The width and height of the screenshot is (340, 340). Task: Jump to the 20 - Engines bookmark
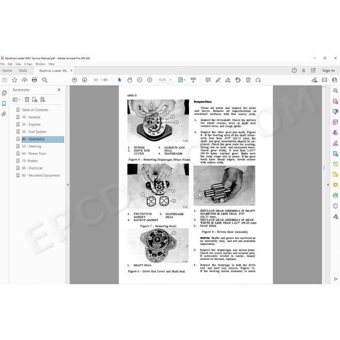(31, 124)
